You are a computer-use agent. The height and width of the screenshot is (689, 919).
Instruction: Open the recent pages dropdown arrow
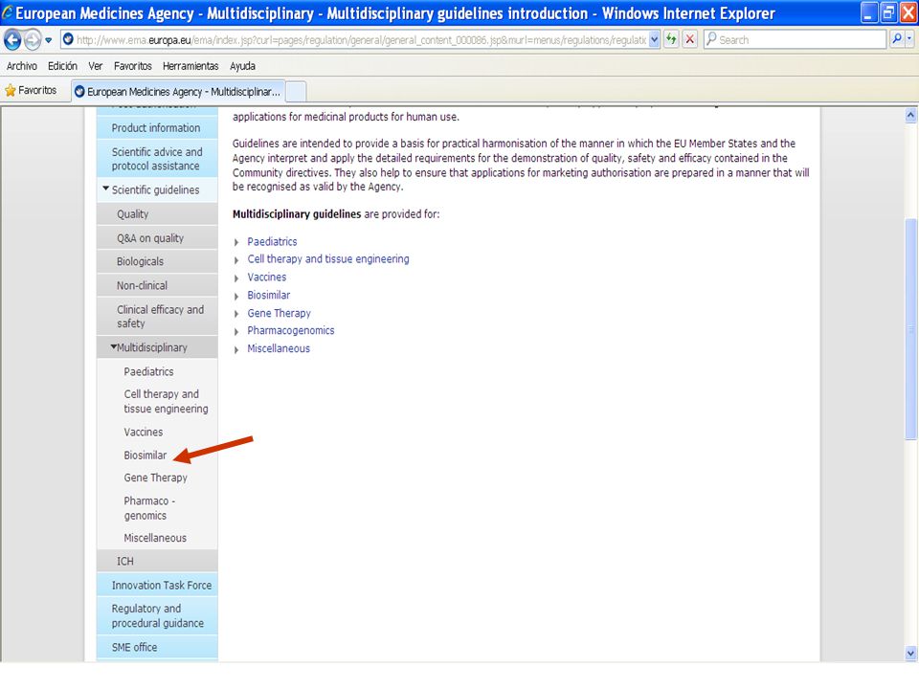(x=49, y=40)
